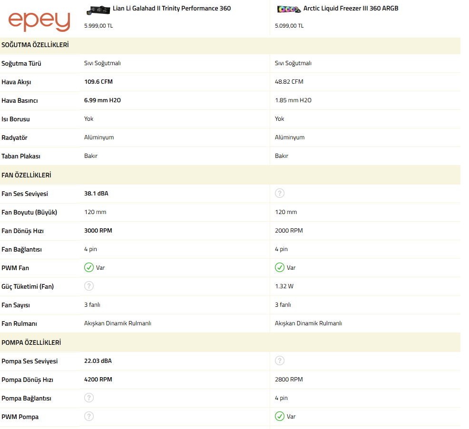469x429 pixels.
Task: Select the 1.32 W value
Action: point(284,286)
